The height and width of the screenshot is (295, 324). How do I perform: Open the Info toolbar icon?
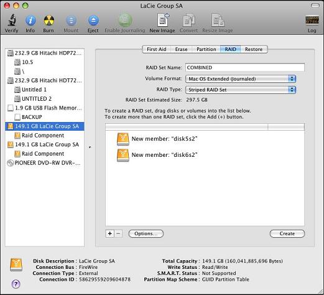30,21
